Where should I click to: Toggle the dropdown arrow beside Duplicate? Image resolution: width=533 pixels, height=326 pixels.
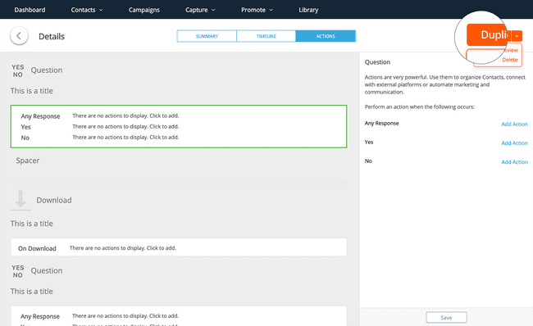517,36
